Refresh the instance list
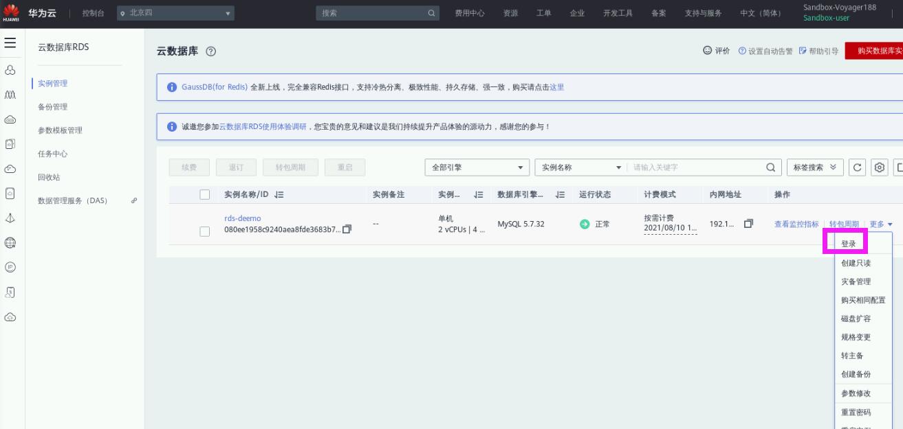 pos(857,167)
